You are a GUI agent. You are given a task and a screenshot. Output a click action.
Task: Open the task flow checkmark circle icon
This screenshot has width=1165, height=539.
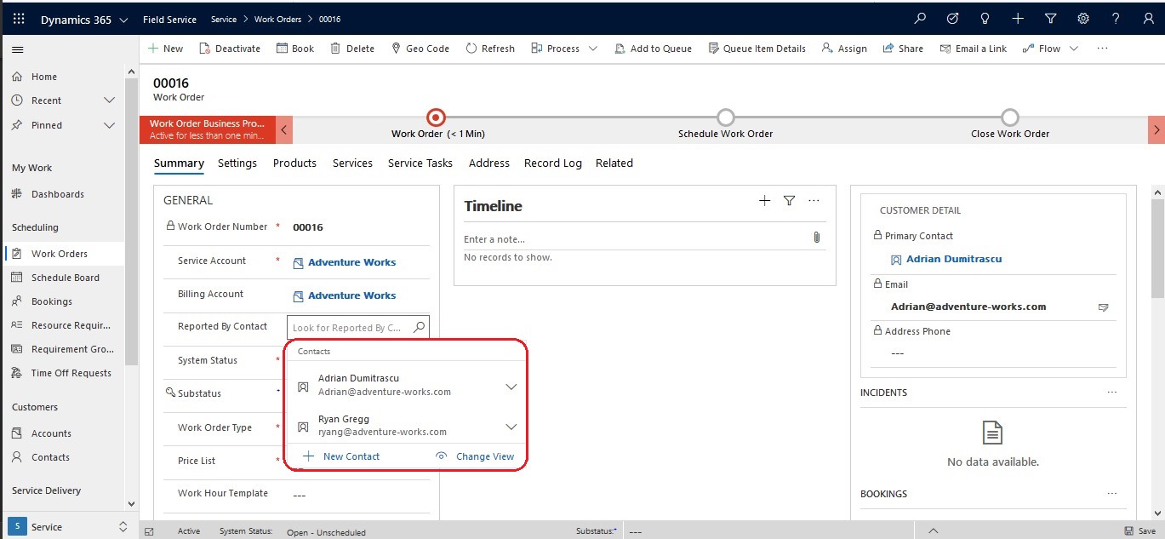pyautogui.click(x=953, y=19)
